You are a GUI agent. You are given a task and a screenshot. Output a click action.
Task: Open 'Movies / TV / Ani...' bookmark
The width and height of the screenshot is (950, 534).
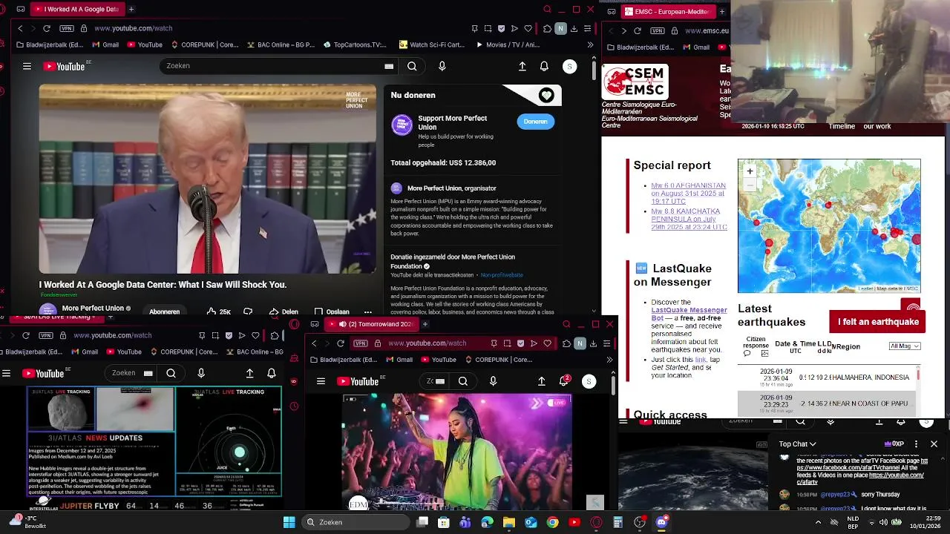coord(508,44)
